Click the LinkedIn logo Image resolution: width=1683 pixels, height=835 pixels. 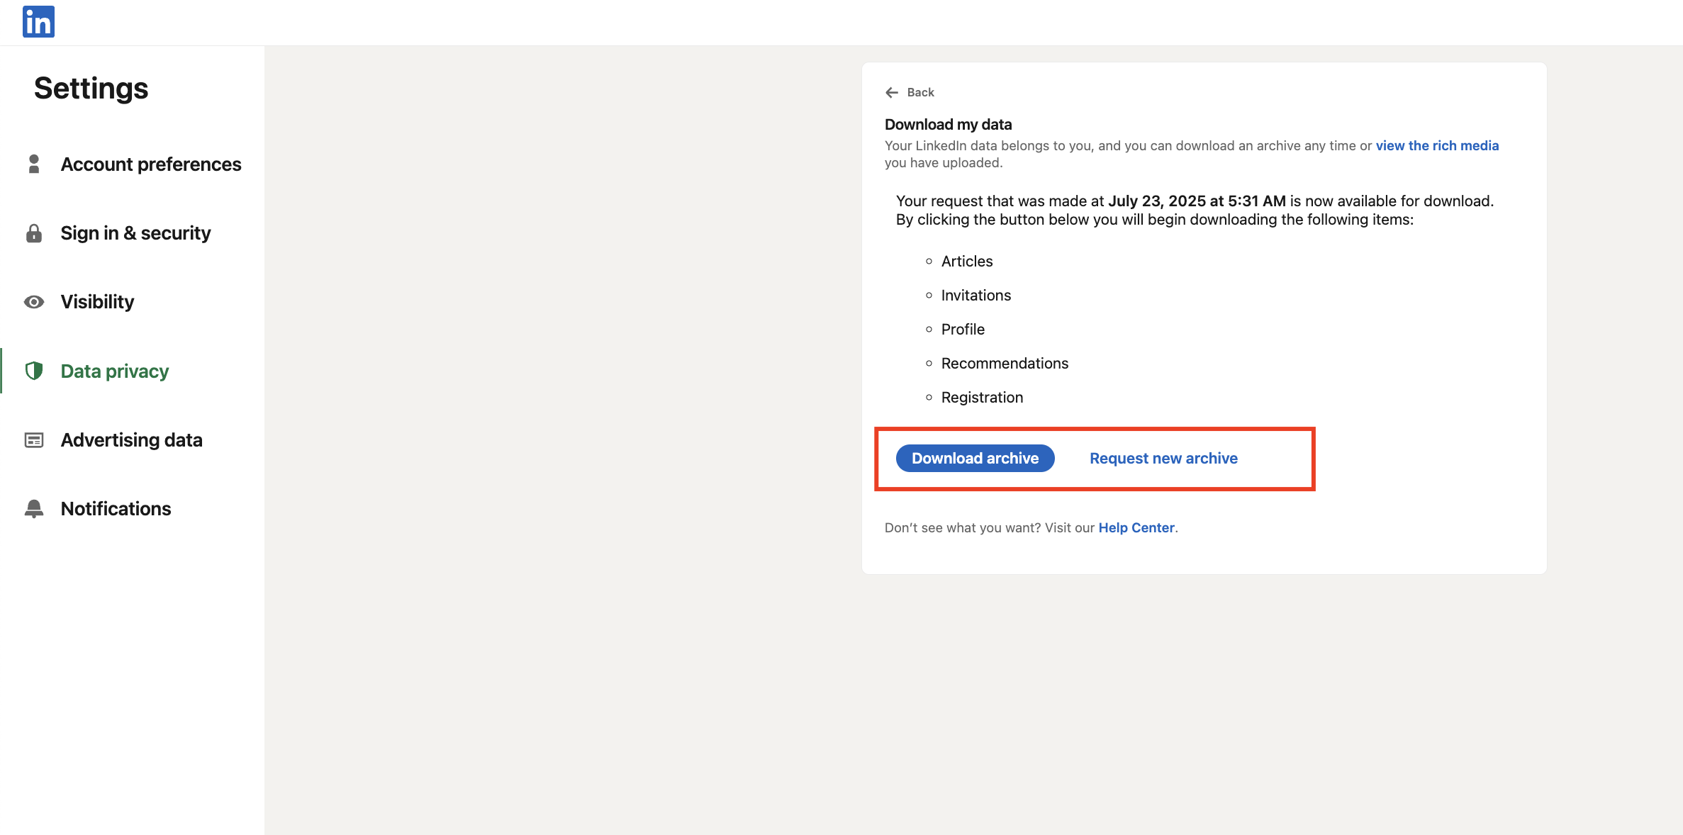pyautogui.click(x=38, y=21)
